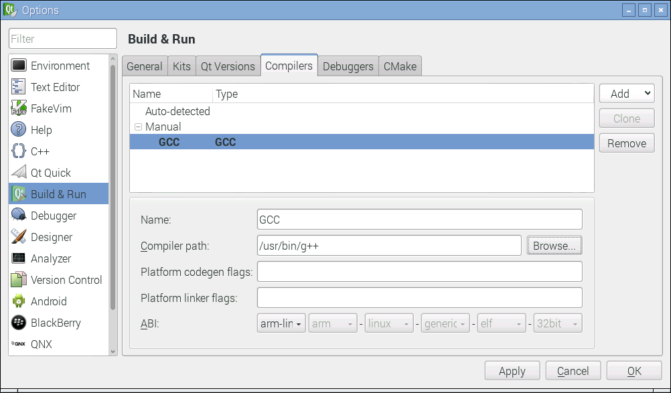Open the Add compiler dropdown
Viewport: 671px width, 393px height.
(x=626, y=93)
